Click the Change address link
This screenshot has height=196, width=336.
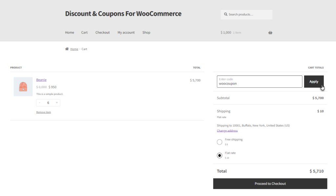(227, 131)
